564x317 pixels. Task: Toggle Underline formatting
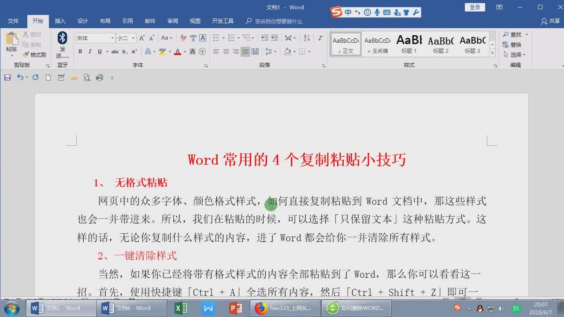click(x=100, y=52)
